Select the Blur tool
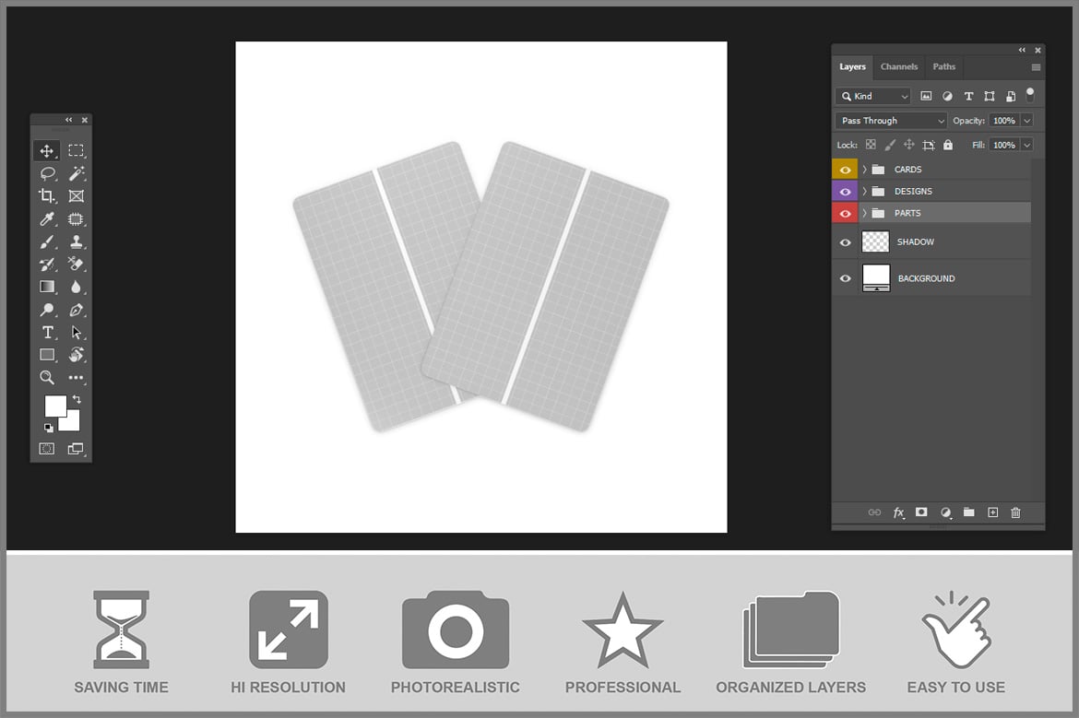Screen dimensions: 1079x718 pyautogui.click(x=77, y=287)
